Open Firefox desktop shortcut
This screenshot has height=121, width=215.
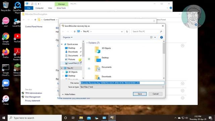tap(6, 53)
